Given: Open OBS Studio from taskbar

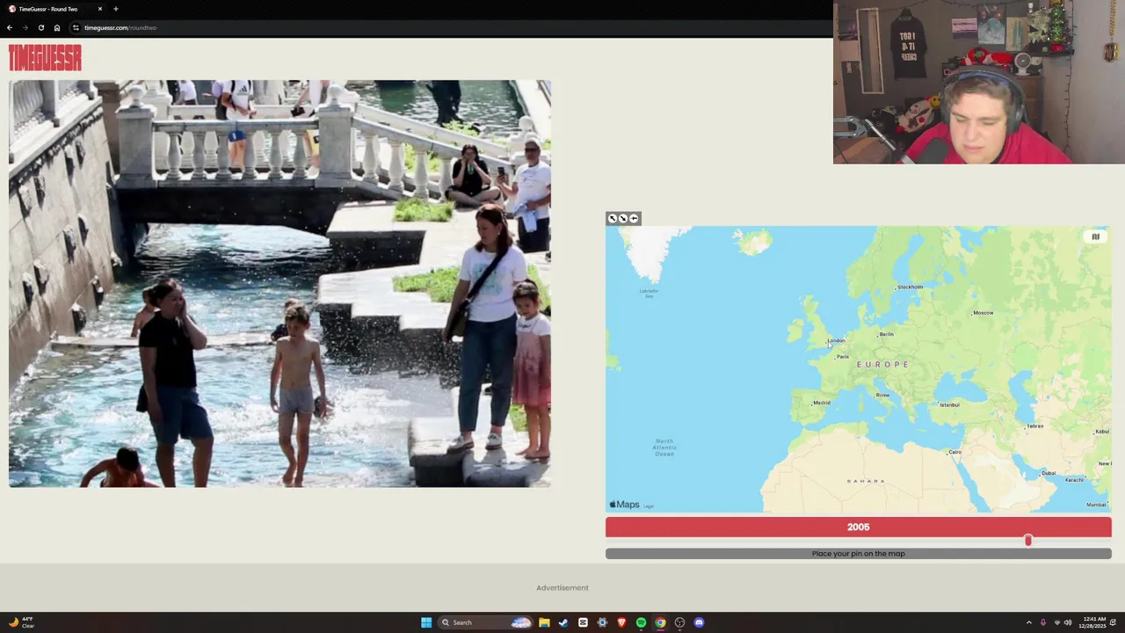Looking at the screenshot, I should click(x=679, y=622).
